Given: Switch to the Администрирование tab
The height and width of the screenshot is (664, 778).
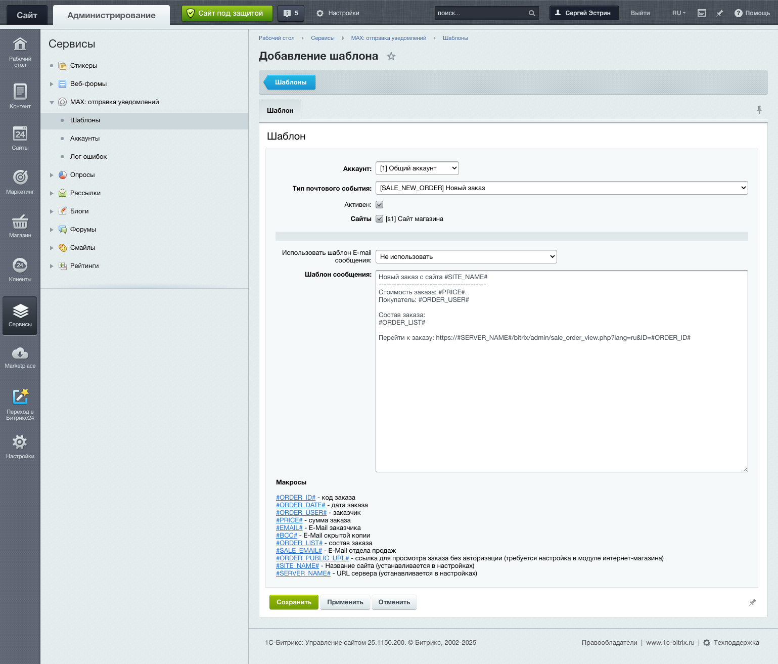Looking at the screenshot, I should click(110, 15).
